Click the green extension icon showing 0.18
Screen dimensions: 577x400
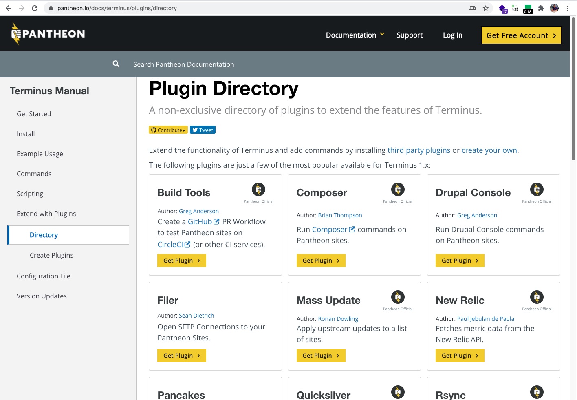point(528,9)
